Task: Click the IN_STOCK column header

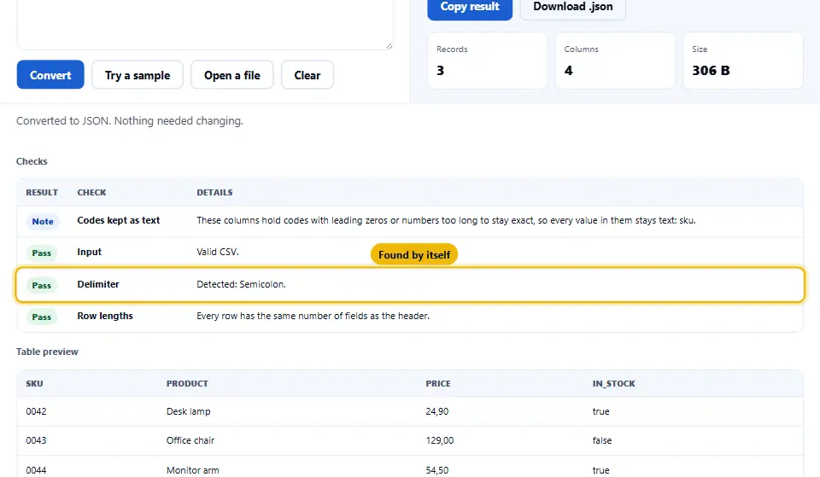Action: 614,383
